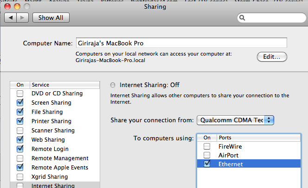Select DVD or CD Sharing label
The height and width of the screenshot is (188, 308).
click(x=57, y=94)
